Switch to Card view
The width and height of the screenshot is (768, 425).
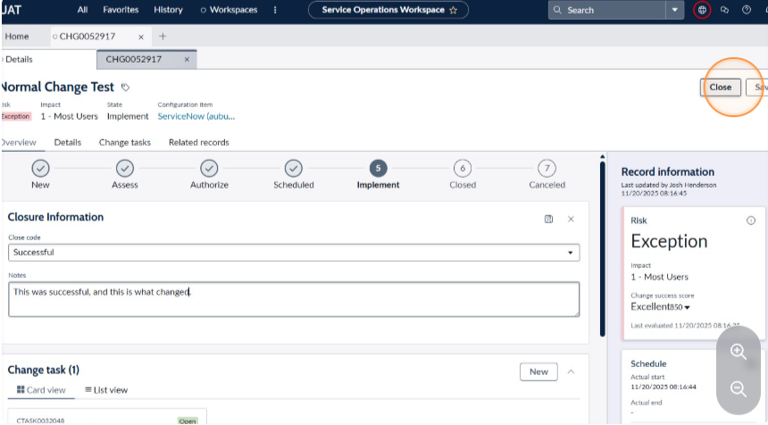pos(41,390)
